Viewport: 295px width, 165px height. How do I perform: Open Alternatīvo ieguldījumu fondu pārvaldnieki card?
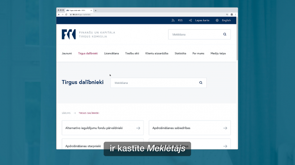pyautogui.click(x=103, y=128)
